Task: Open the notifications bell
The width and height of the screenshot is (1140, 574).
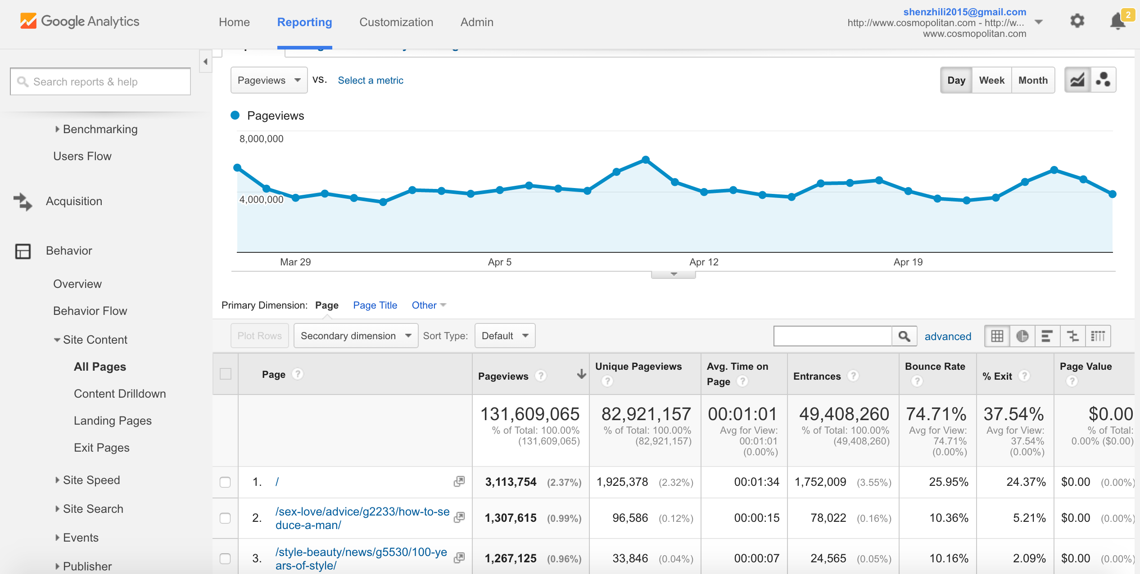Action: [1117, 21]
